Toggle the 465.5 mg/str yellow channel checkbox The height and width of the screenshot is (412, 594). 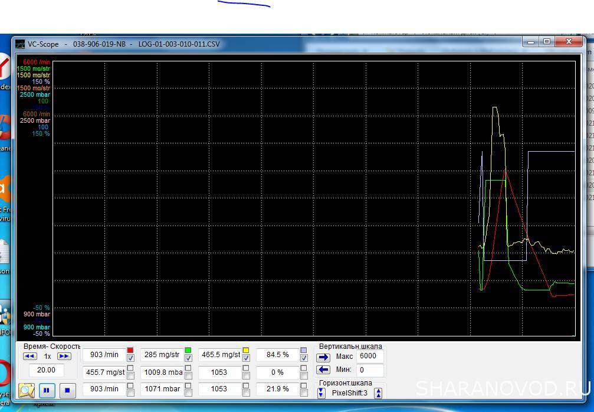pos(246,358)
